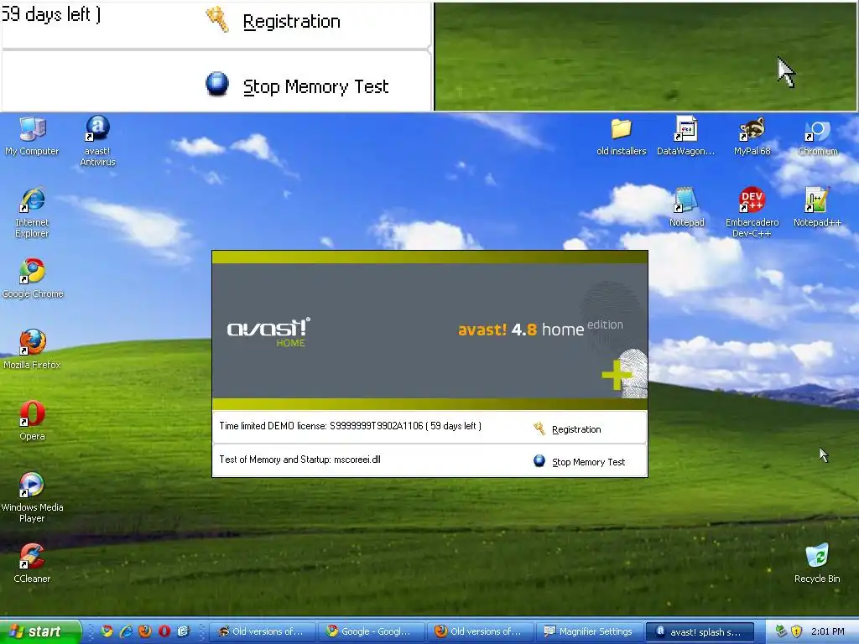The height and width of the screenshot is (644, 859).
Task: Click Registration in the avast splash dialog
Action: pos(576,429)
